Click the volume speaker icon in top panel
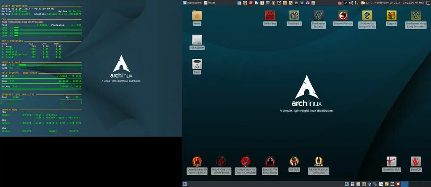This screenshot has width=431, height=187. point(351,3)
